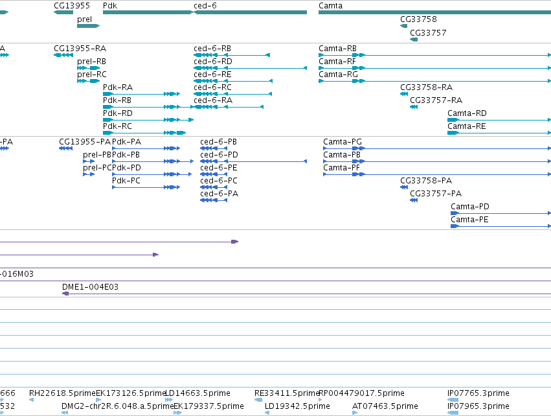Click the prel-PC protein label
The height and width of the screenshot is (416, 551).
tap(97, 168)
